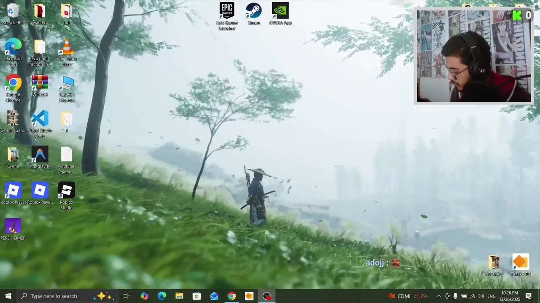Select the RobloxPlayer installer icon
The width and height of the screenshot is (540, 303).
click(x=40, y=193)
